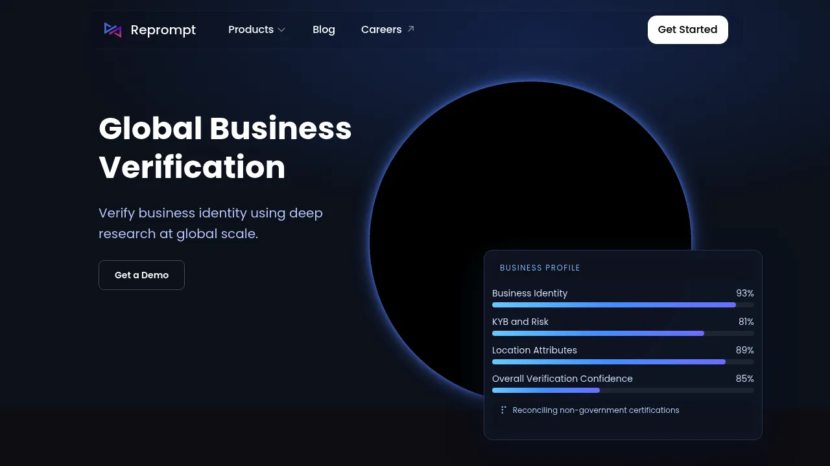Click the Business Identity label
Screen dimensions: 830x466
point(530,293)
